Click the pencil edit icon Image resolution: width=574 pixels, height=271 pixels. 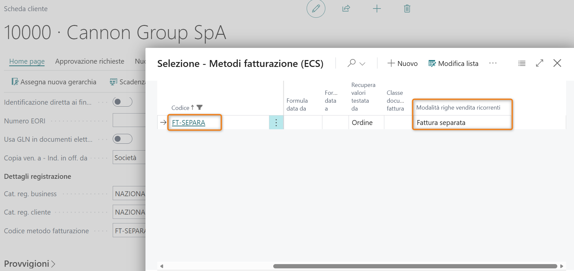tap(316, 9)
